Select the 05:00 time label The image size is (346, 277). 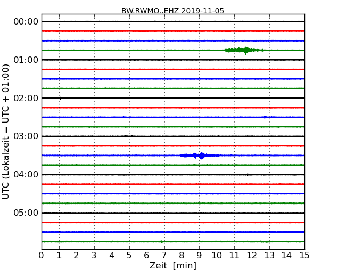pyautogui.click(x=26, y=213)
